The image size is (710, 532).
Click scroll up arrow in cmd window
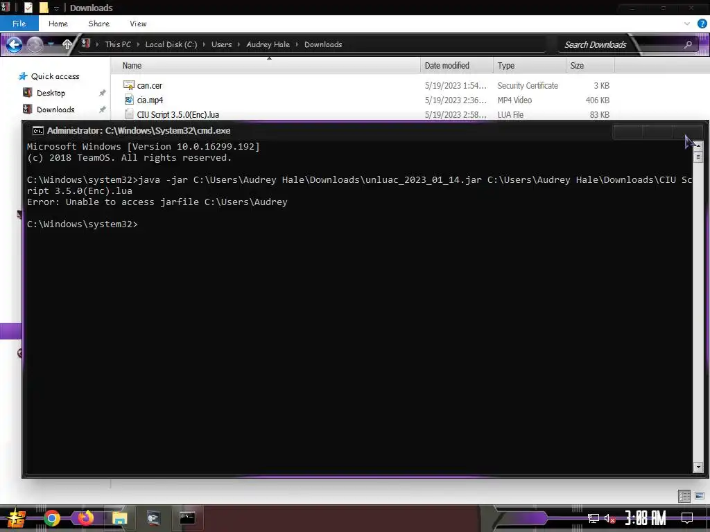pyautogui.click(x=698, y=145)
